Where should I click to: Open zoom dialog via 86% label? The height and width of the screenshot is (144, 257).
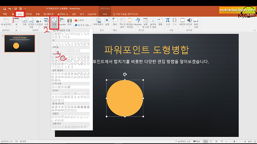[x=250, y=142]
